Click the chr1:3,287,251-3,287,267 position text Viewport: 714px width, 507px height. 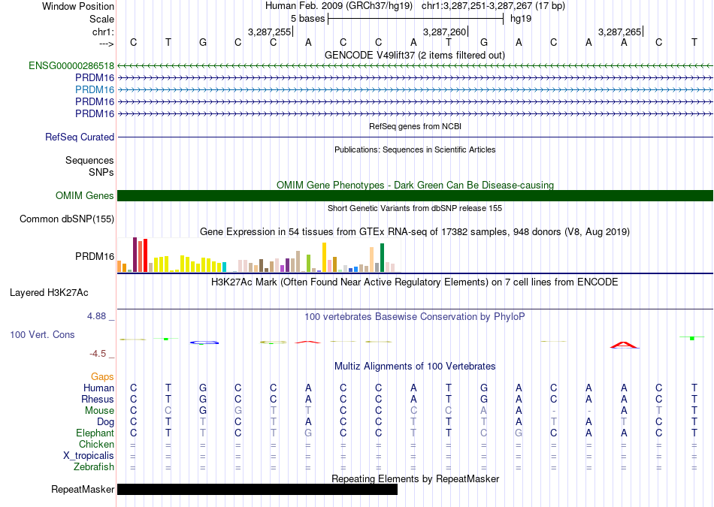coord(494,6)
